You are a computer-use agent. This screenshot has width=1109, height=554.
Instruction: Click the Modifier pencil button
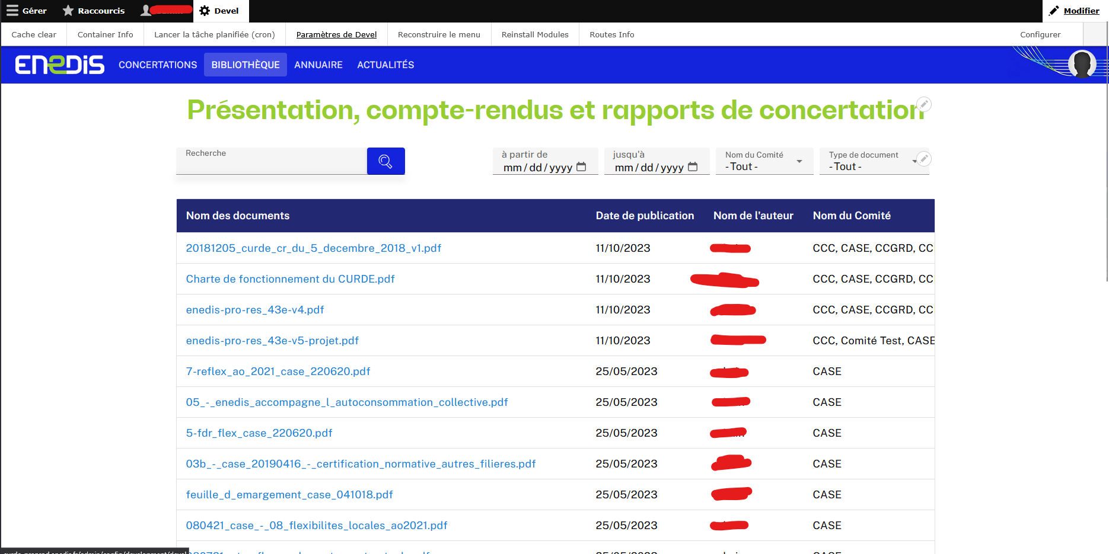[1074, 11]
